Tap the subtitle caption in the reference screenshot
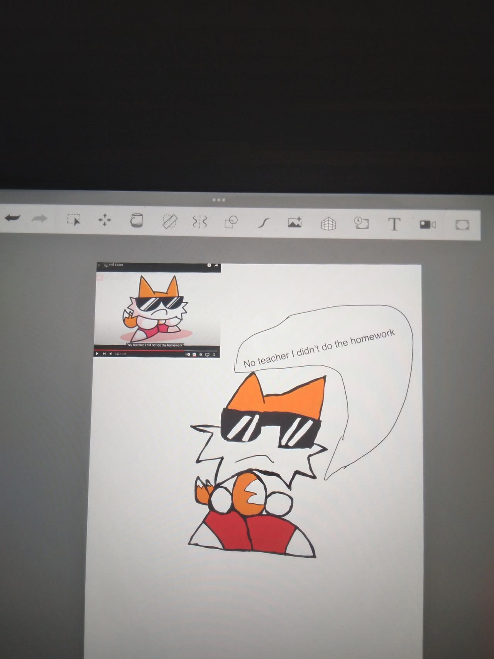 (155, 345)
